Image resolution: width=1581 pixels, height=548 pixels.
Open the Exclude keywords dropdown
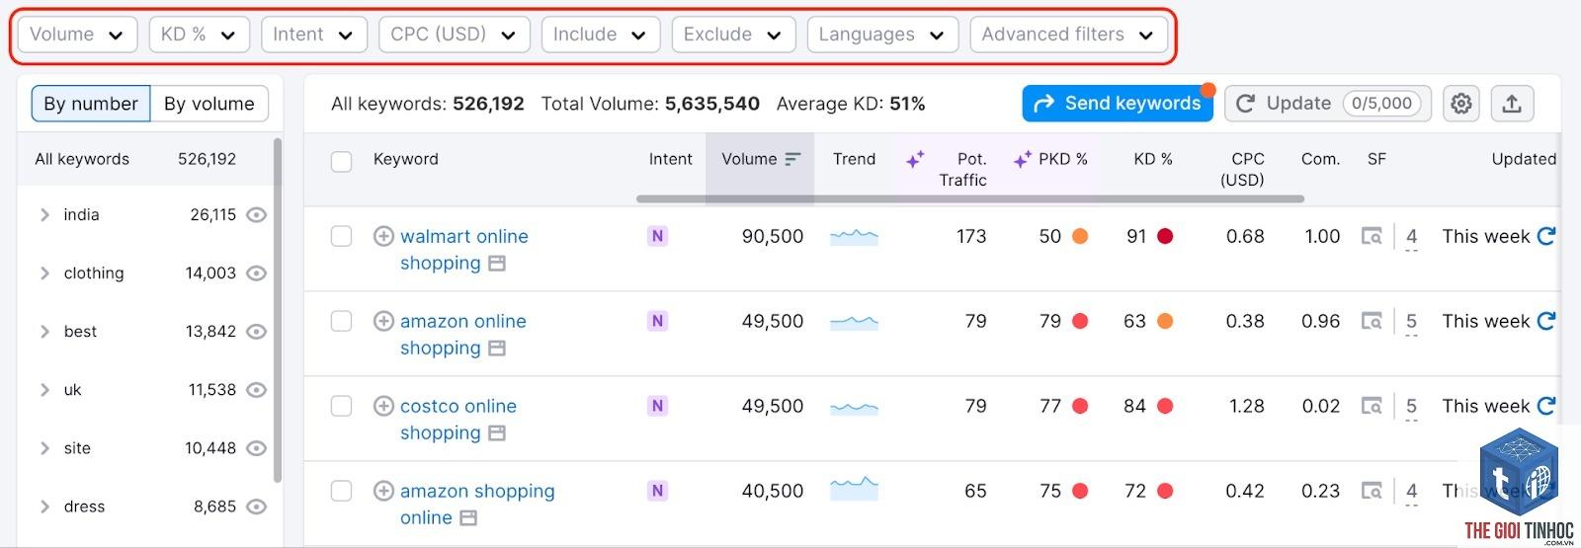pyautogui.click(x=733, y=35)
